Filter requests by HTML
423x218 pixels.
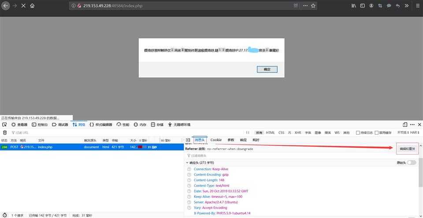[270, 133]
